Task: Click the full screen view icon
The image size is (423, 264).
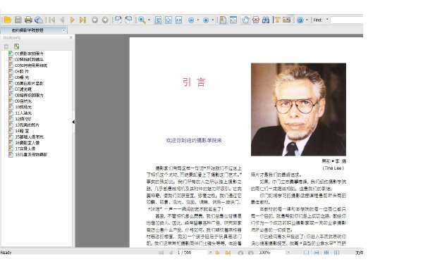Action: pyautogui.click(x=233, y=20)
